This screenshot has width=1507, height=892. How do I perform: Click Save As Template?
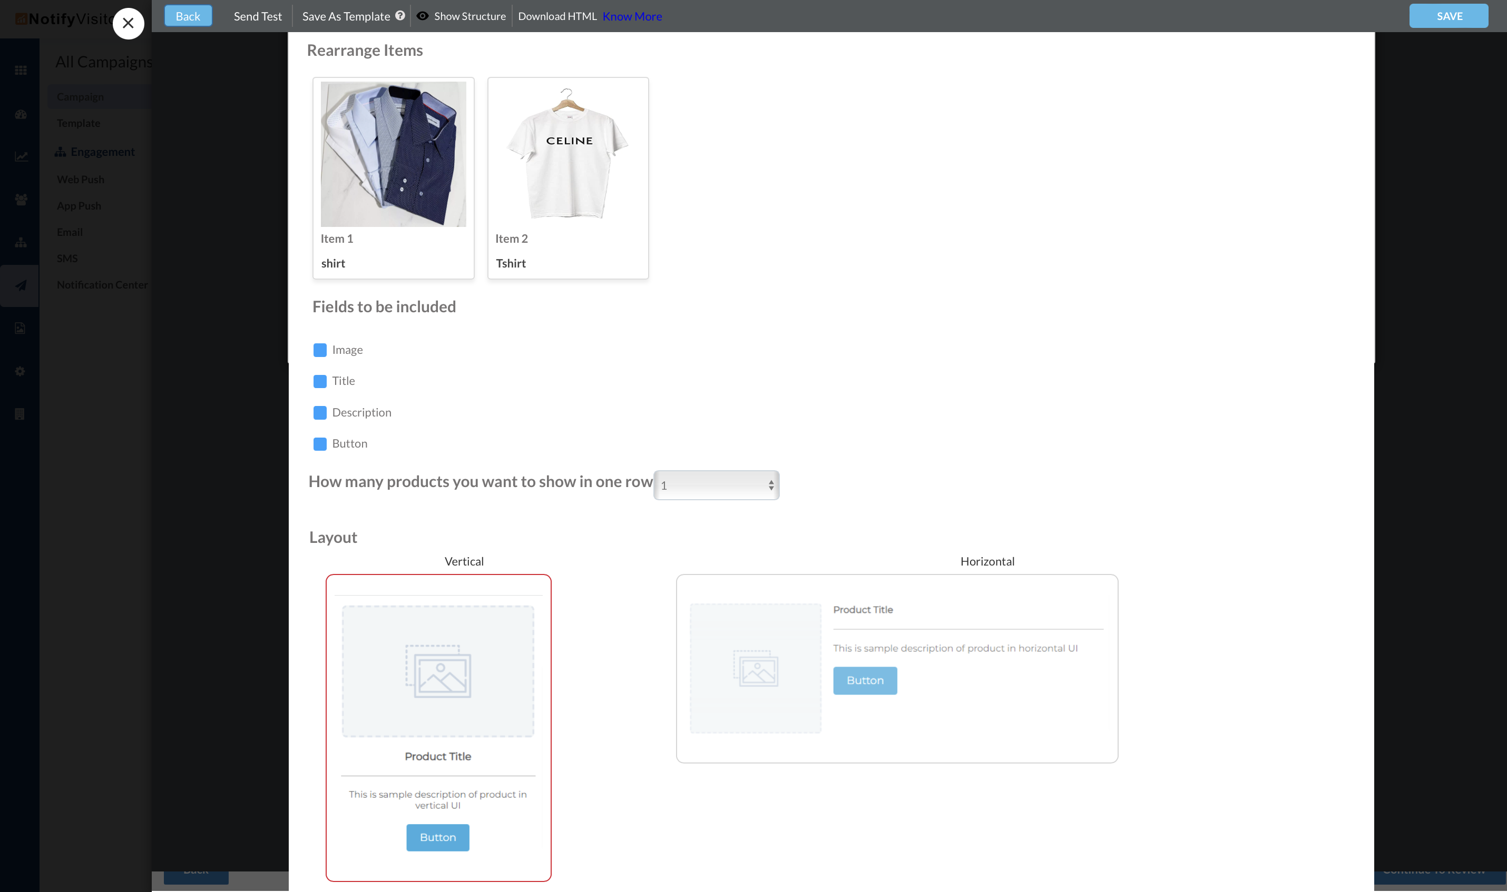pos(346,16)
